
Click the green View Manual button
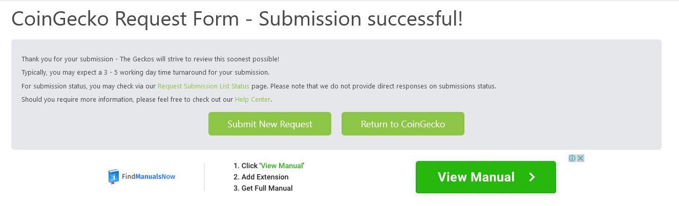(x=485, y=177)
